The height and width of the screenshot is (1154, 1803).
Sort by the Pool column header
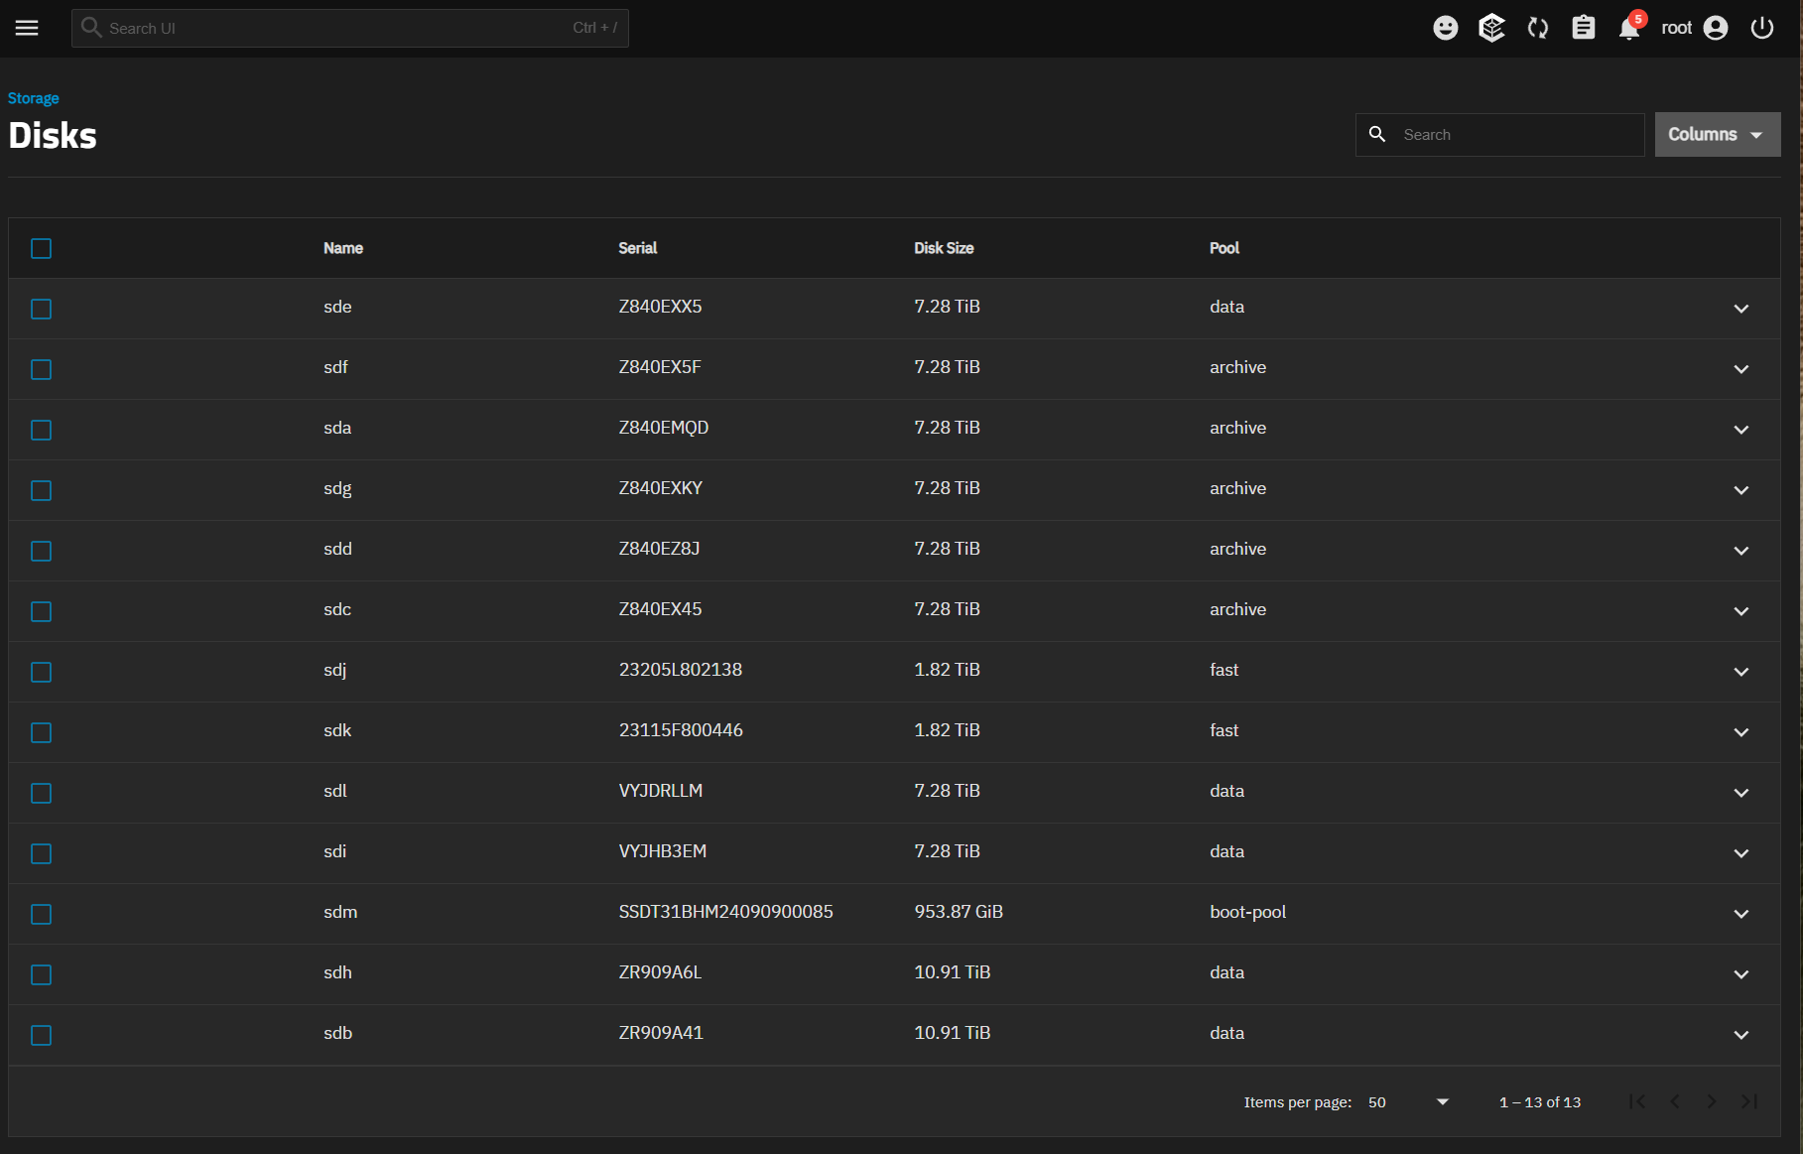click(1223, 248)
